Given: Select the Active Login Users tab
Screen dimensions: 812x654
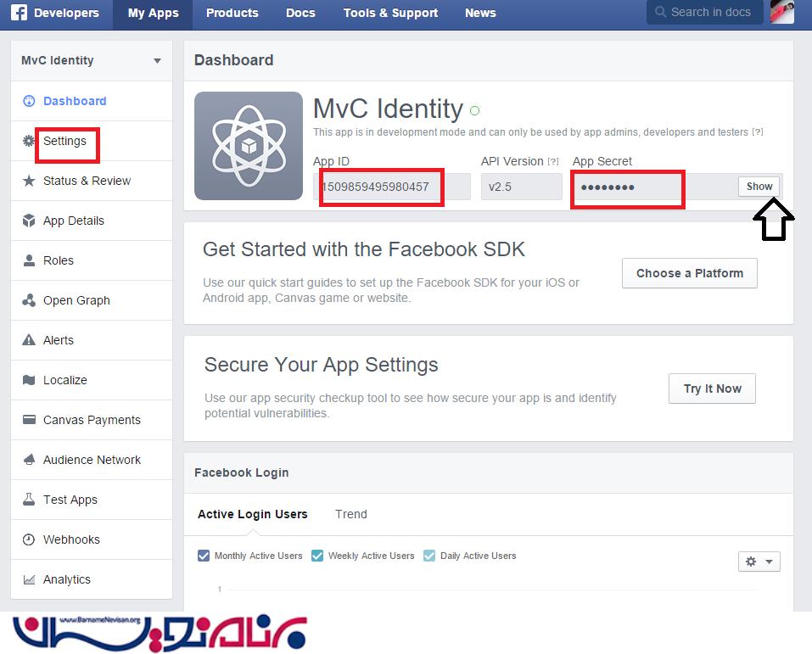Looking at the screenshot, I should click(x=253, y=514).
